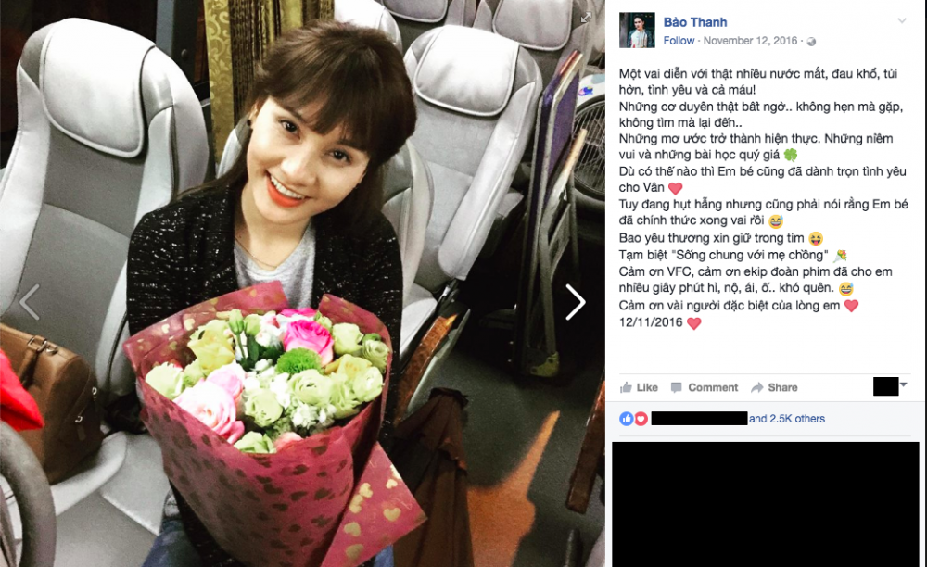
Task: Follow Bảo Thanh
Action: tap(679, 41)
